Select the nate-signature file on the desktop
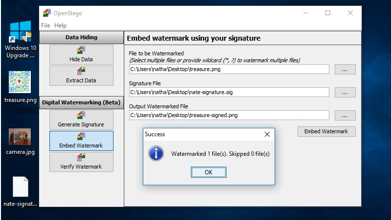Screen dimensions: 391x220 (x=20, y=192)
